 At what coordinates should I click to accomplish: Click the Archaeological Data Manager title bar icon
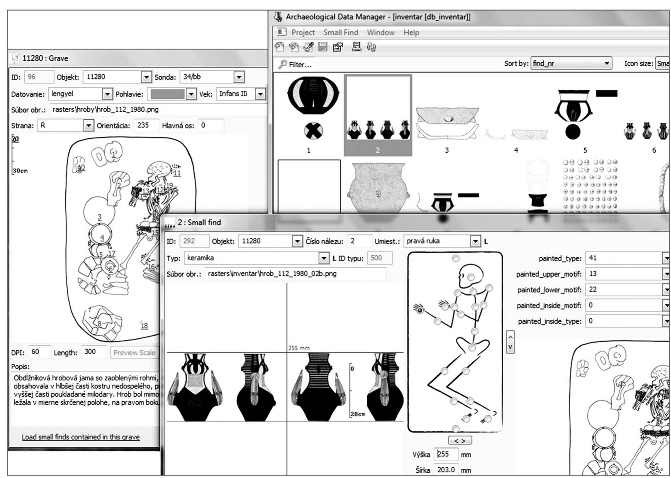click(278, 15)
